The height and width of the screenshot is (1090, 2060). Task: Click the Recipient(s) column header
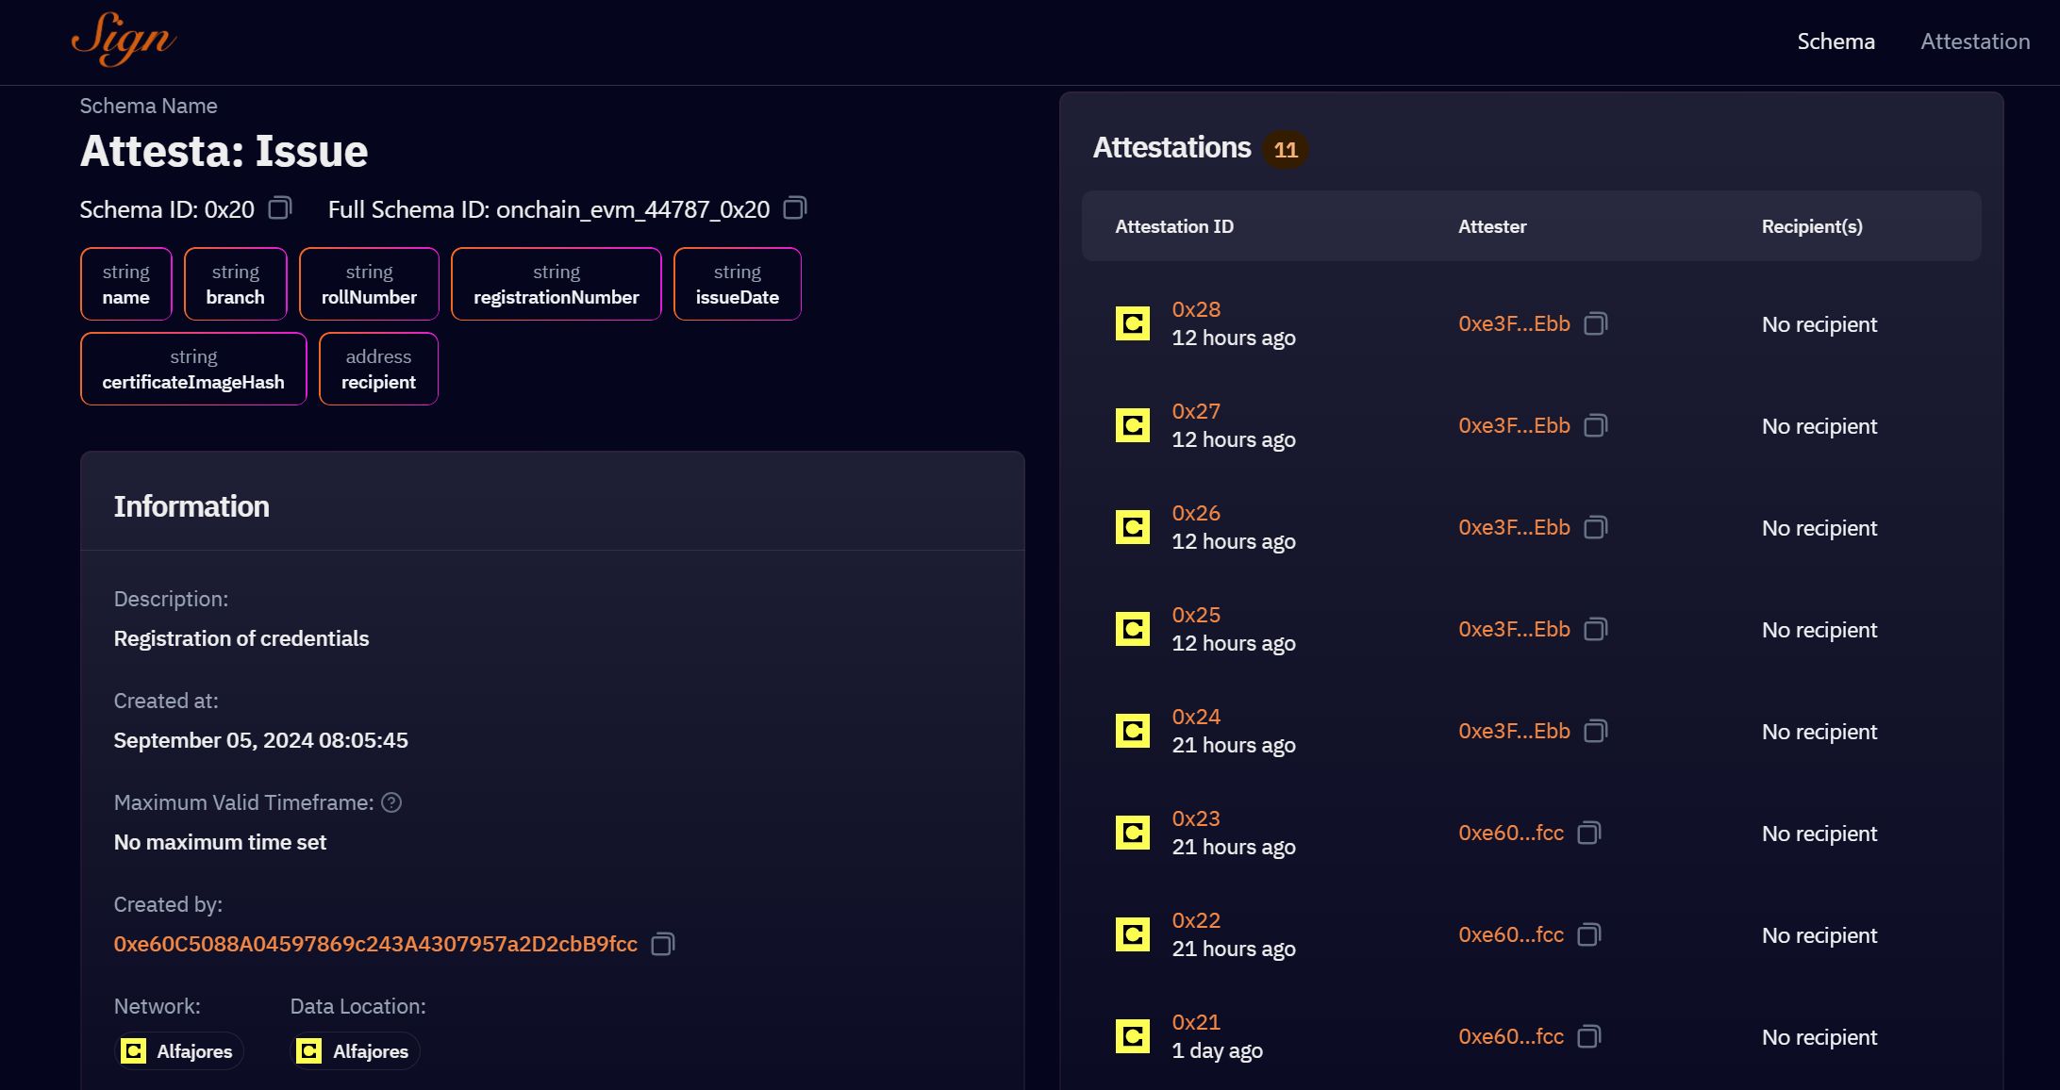pyautogui.click(x=1812, y=226)
